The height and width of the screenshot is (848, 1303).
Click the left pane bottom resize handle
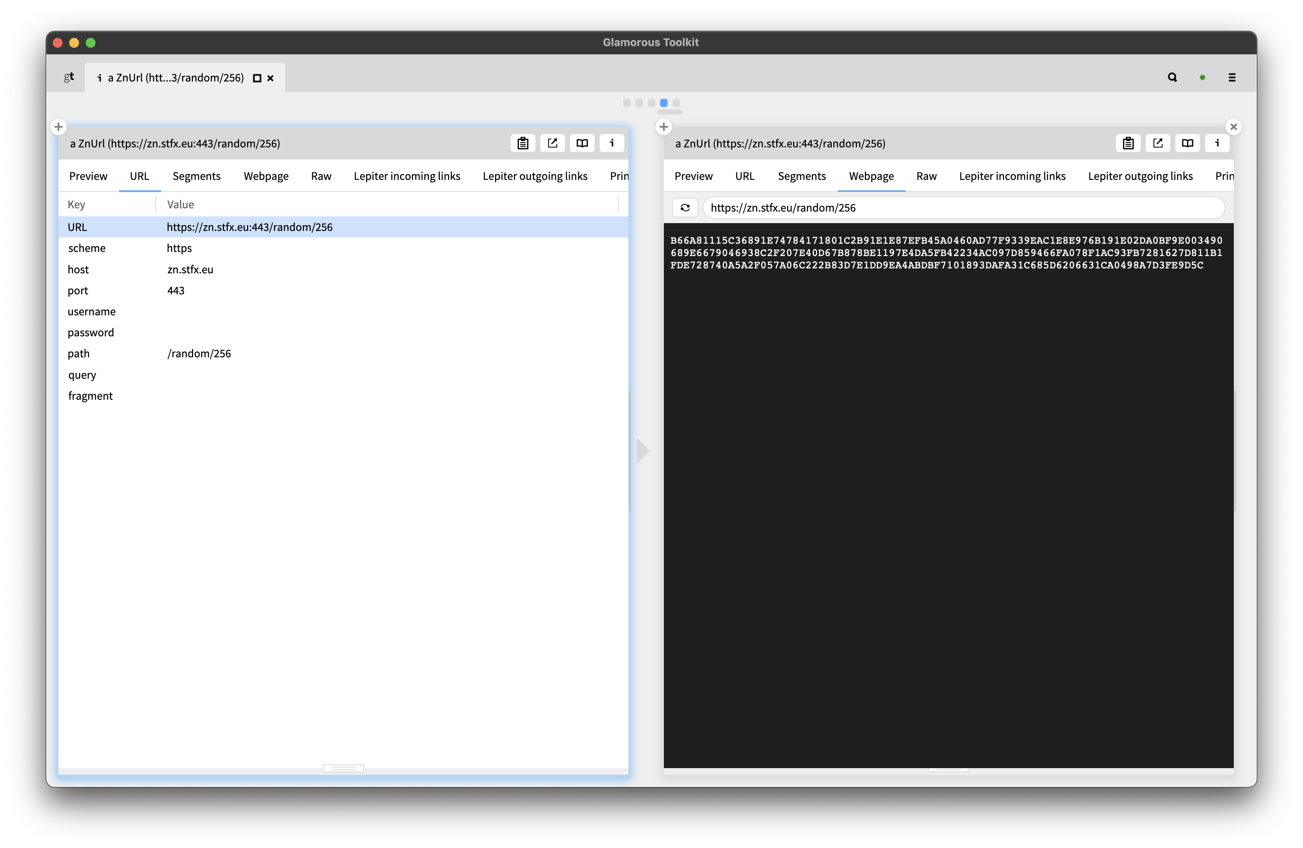[343, 768]
